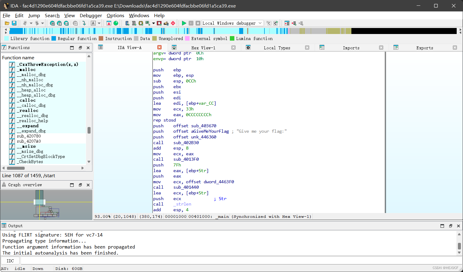Viewport: 463px width, 272px height.
Task: Click the text search 'A' toolbar icon
Action: coord(93,23)
